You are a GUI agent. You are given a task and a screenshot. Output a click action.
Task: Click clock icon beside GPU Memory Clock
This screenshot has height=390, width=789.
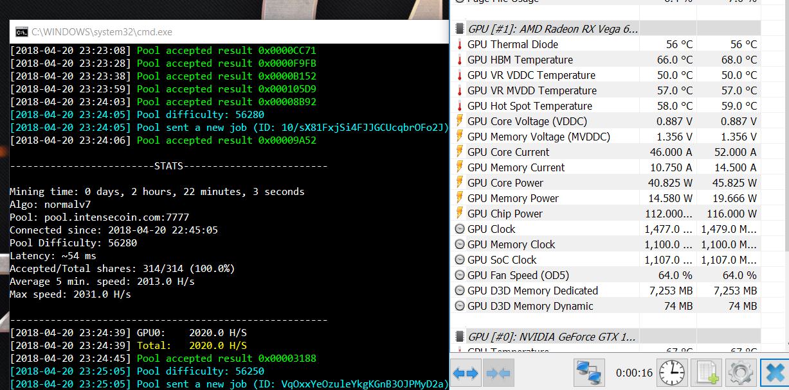460,244
